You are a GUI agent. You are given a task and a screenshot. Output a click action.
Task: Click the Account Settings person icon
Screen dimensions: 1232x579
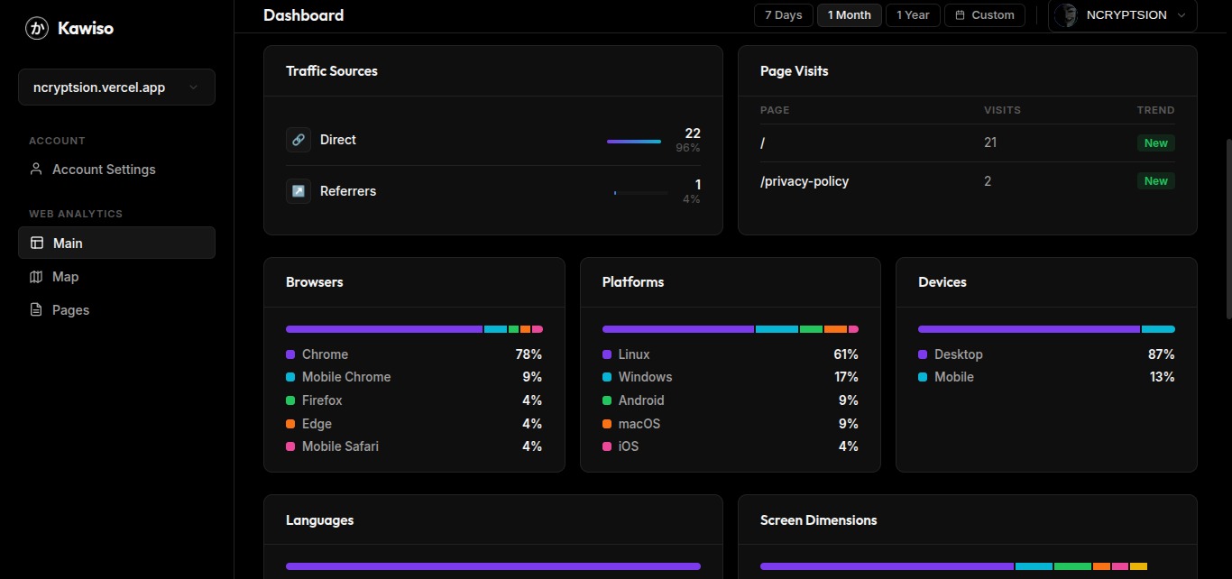[x=36, y=169]
